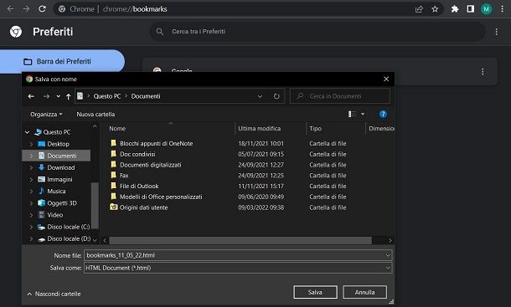The image size is (511, 307).
Task: Click the file list scroll right arrow
Action: coord(390,241)
